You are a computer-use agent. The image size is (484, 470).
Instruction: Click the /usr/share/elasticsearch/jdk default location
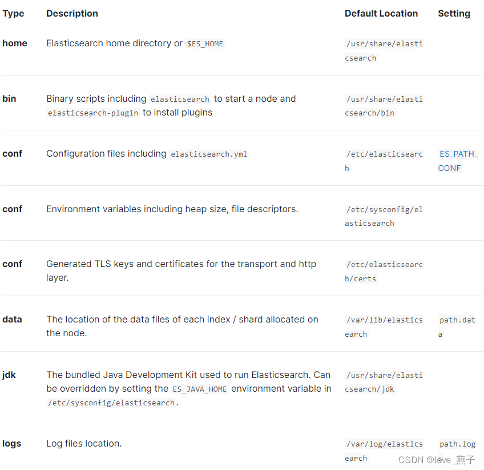coord(384,382)
